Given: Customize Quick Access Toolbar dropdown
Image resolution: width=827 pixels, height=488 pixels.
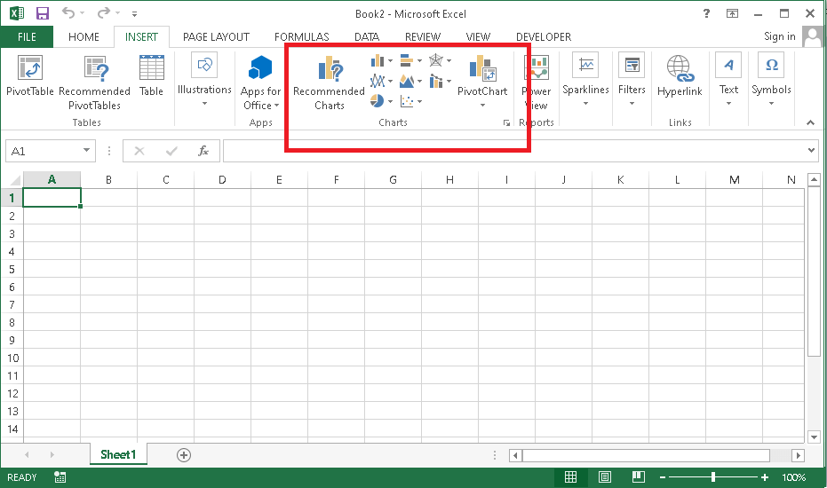Looking at the screenshot, I should click(x=134, y=13).
